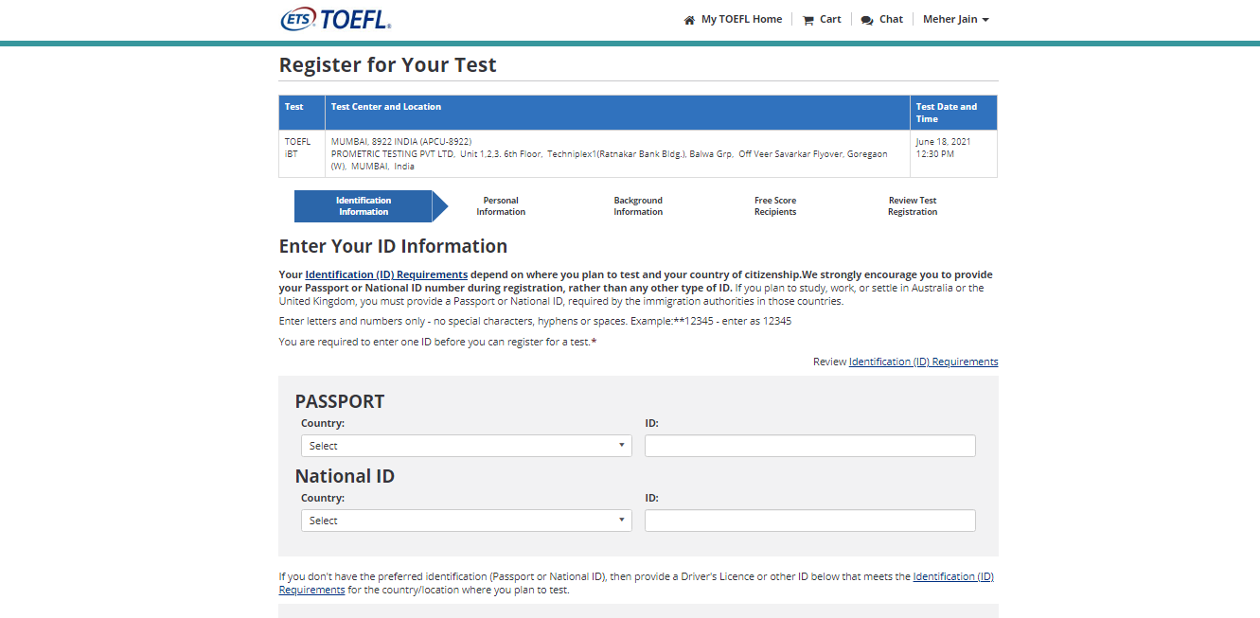The image size is (1260, 618).
Task: Click the shopping cart icon
Action: tap(807, 20)
